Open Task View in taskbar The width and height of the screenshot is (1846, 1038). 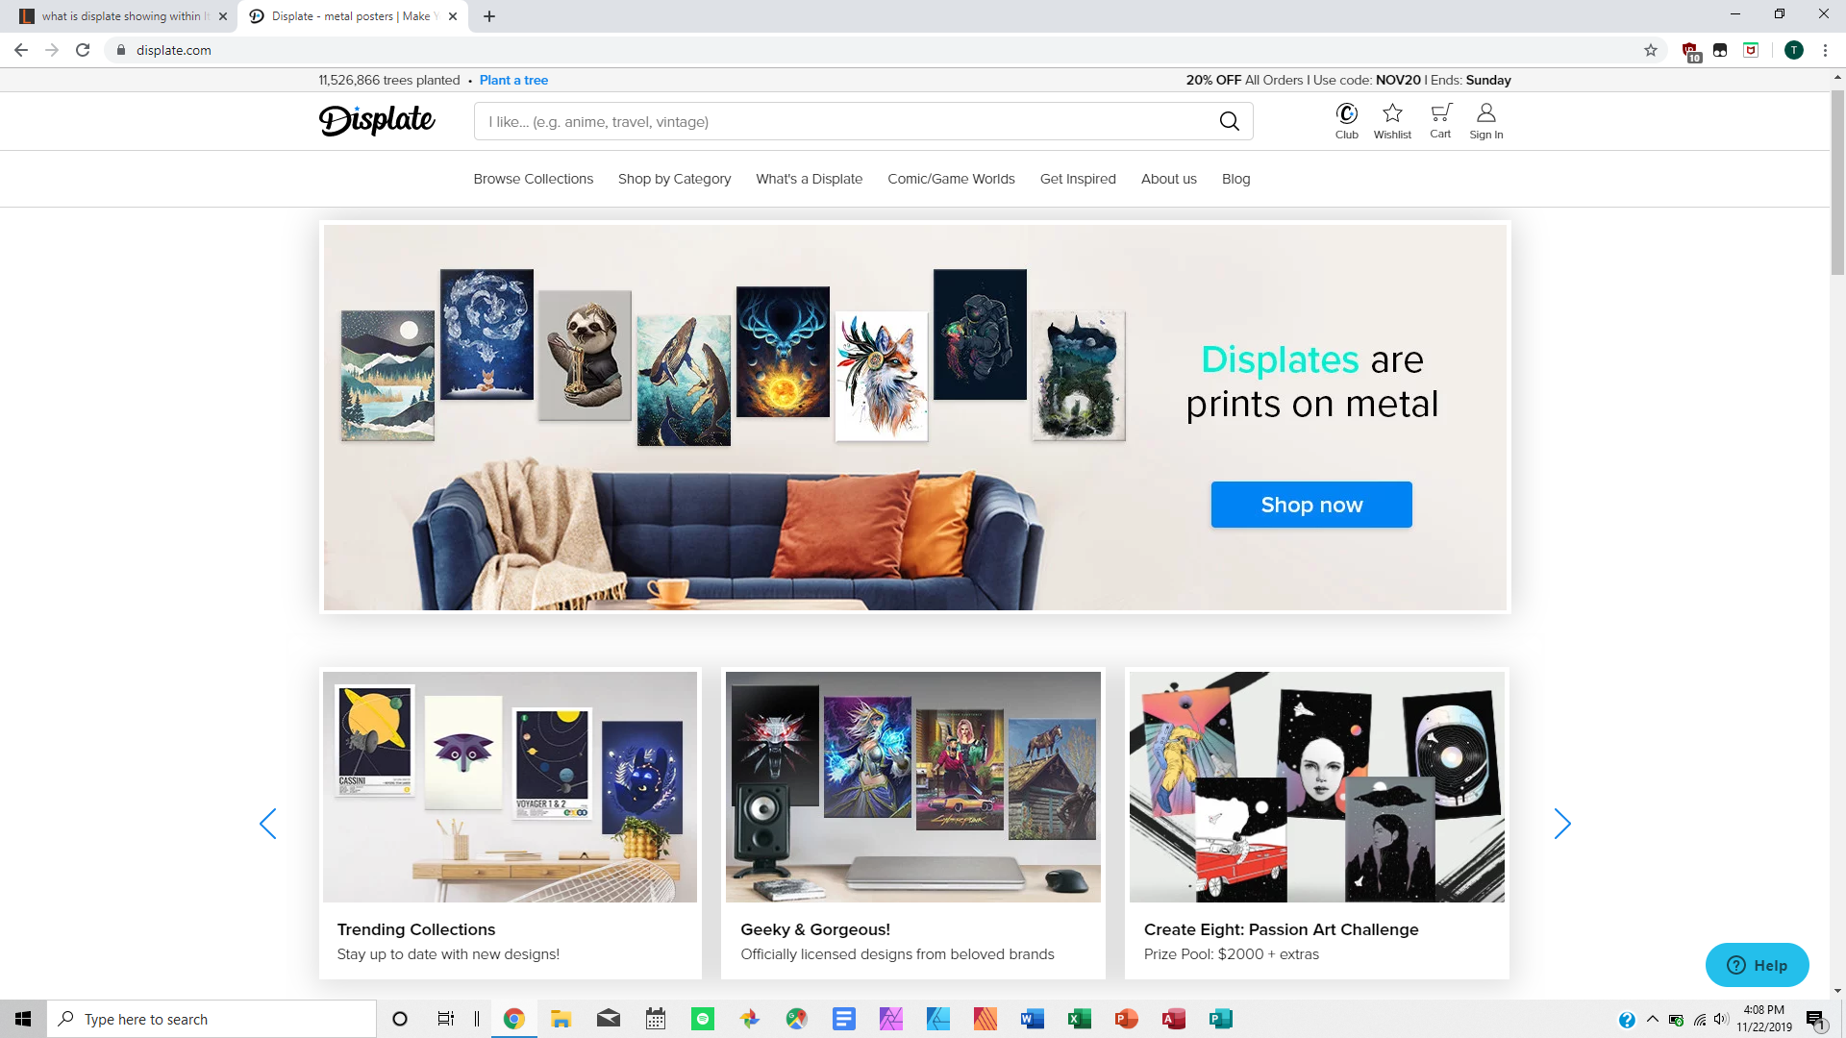(x=446, y=1019)
